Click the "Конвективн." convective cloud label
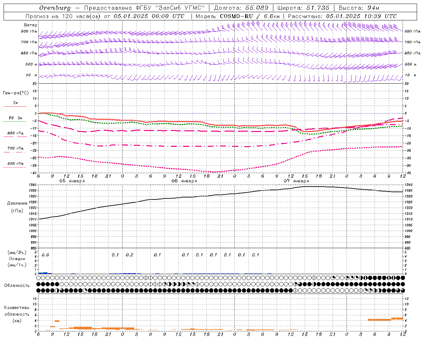 (x=17, y=308)
